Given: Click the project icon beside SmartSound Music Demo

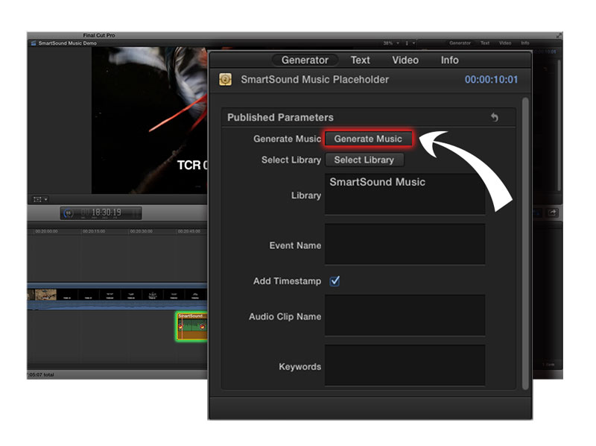Looking at the screenshot, I should [x=34, y=43].
